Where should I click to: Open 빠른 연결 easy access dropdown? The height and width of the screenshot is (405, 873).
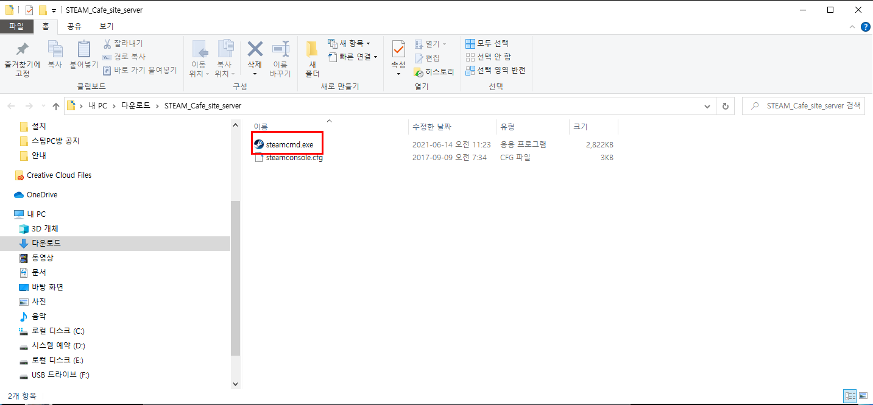coord(353,57)
